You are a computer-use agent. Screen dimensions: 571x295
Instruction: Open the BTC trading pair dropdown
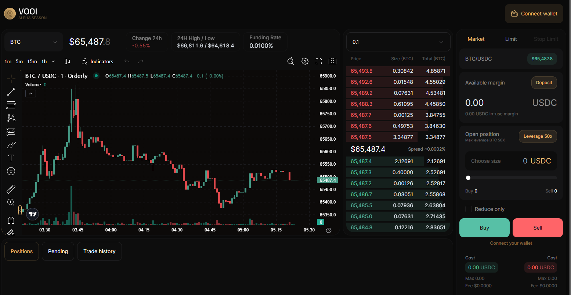pyautogui.click(x=34, y=42)
